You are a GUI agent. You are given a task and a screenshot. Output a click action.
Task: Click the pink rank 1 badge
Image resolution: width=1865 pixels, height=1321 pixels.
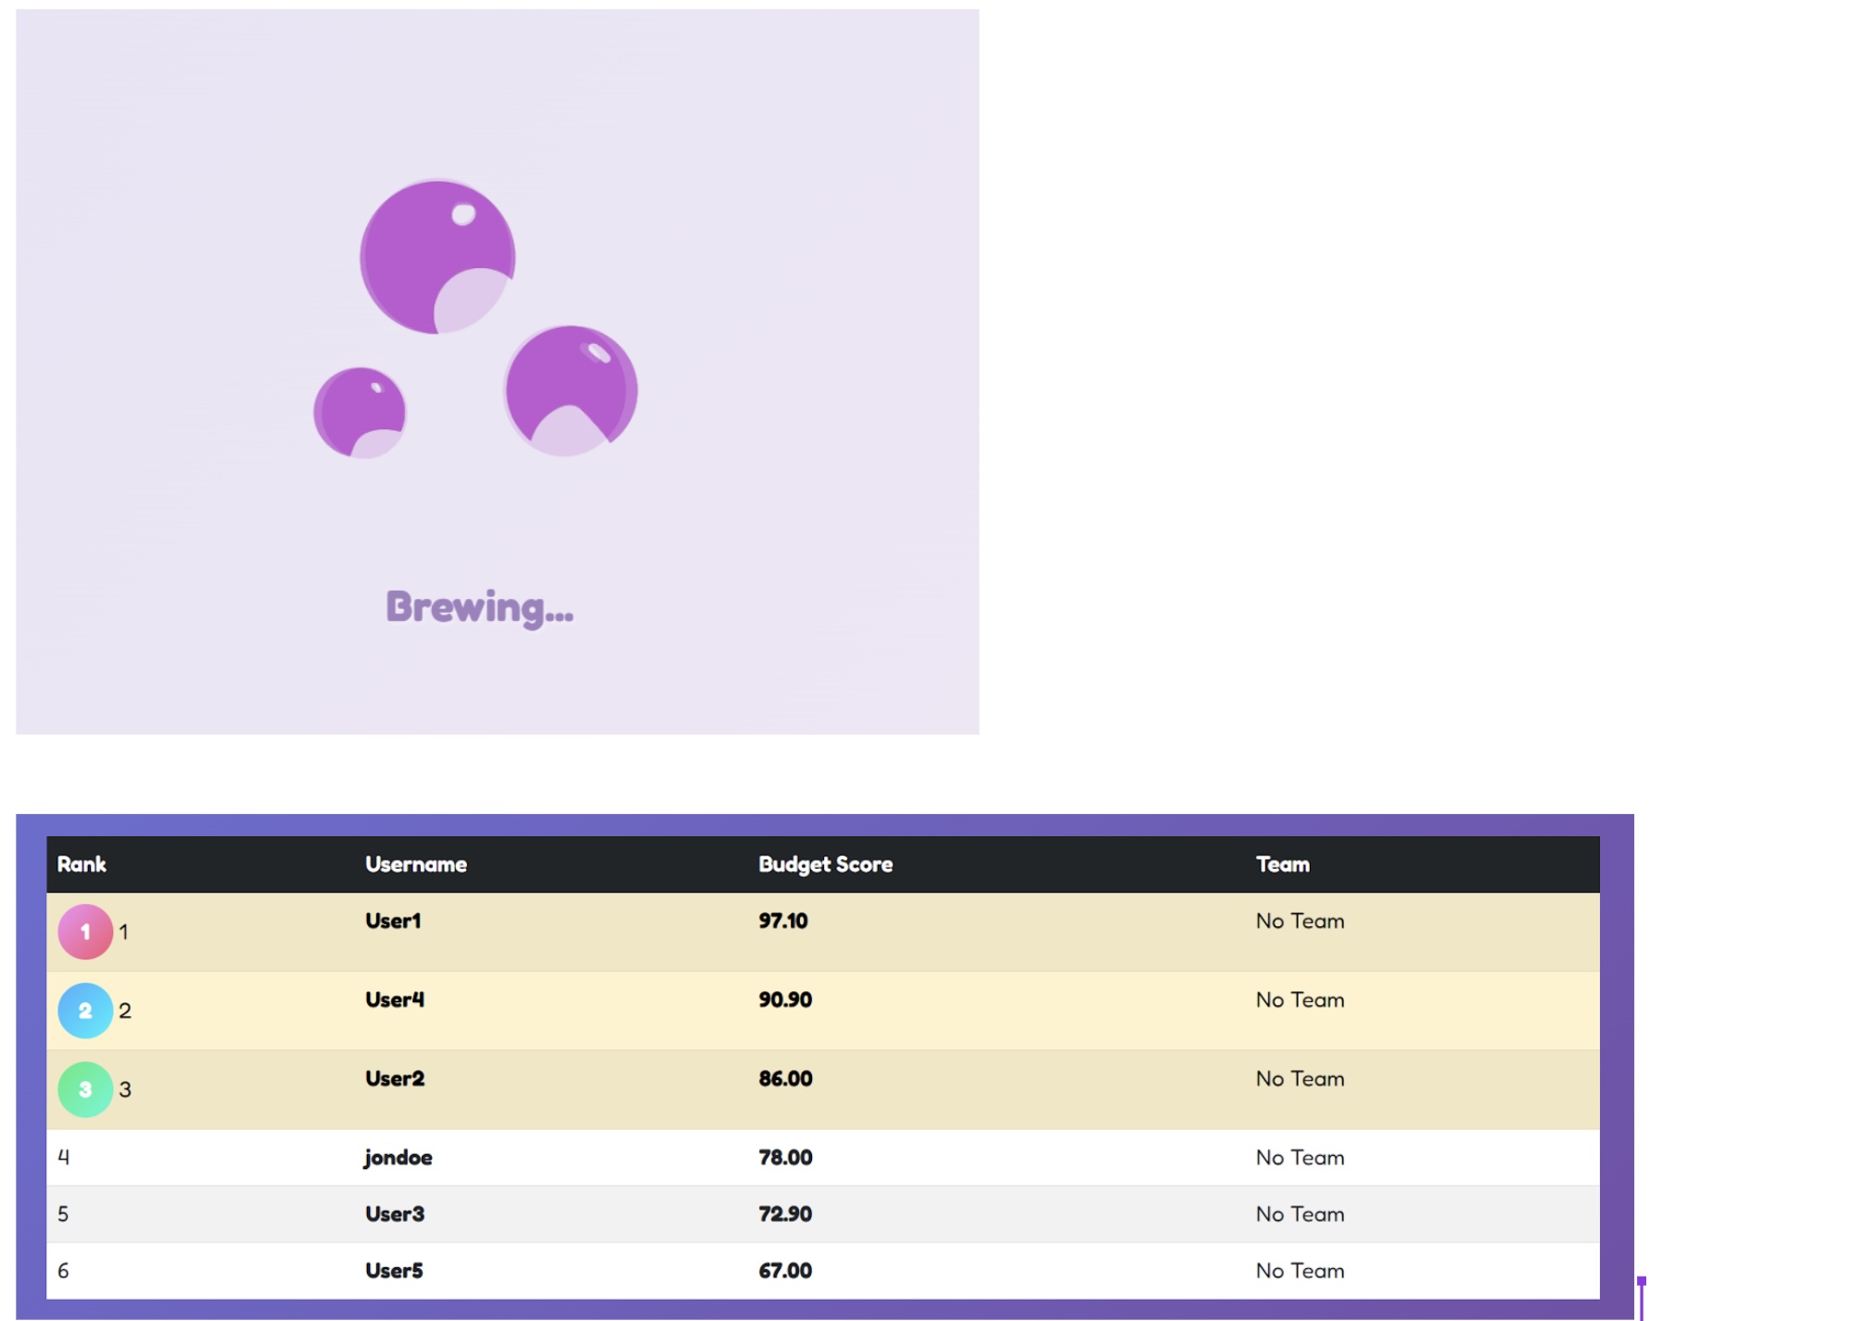point(85,932)
